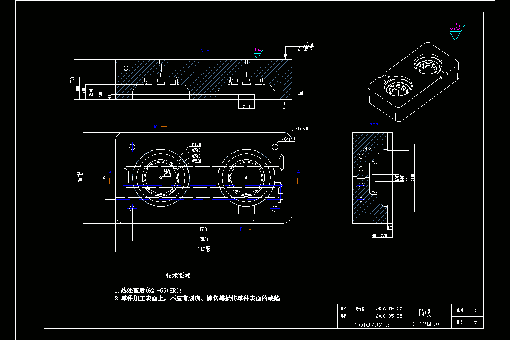Click the Ø100.00 diameter leader label
The width and height of the screenshot is (510, 340).
click(x=196, y=144)
